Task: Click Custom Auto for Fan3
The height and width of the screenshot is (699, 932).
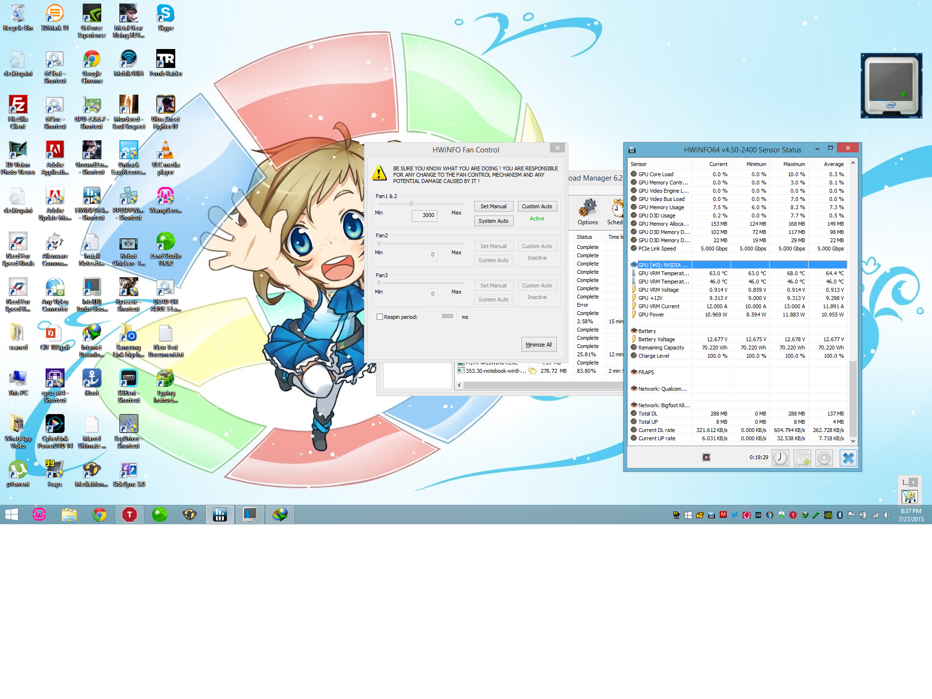Action: [537, 285]
